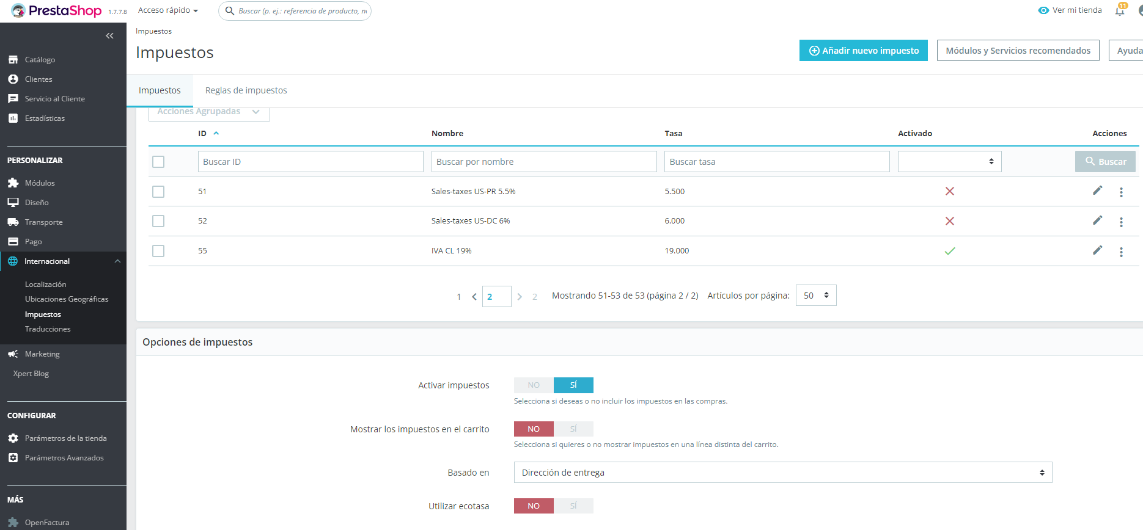Set Mostrar los impuestos en el carrito to SÍ
This screenshot has height=530, width=1143.
click(573, 429)
